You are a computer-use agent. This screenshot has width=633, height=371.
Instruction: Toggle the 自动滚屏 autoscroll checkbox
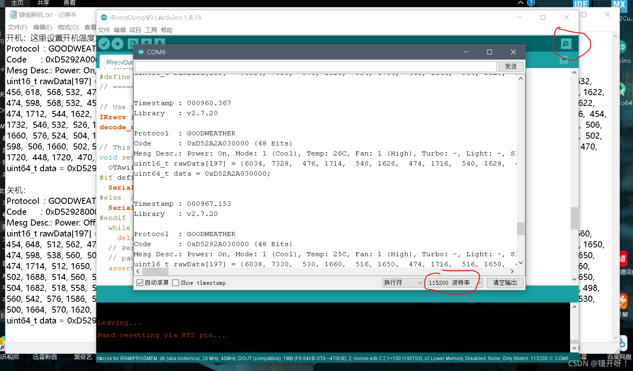click(140, 283)
